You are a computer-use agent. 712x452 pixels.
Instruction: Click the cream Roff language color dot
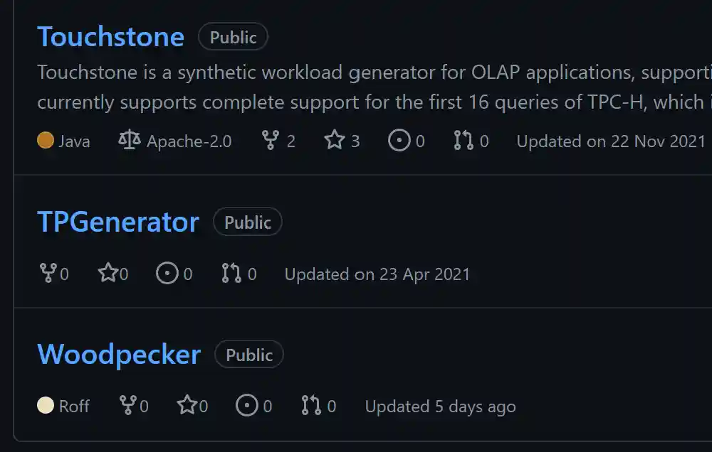click(x=46, y=406)
